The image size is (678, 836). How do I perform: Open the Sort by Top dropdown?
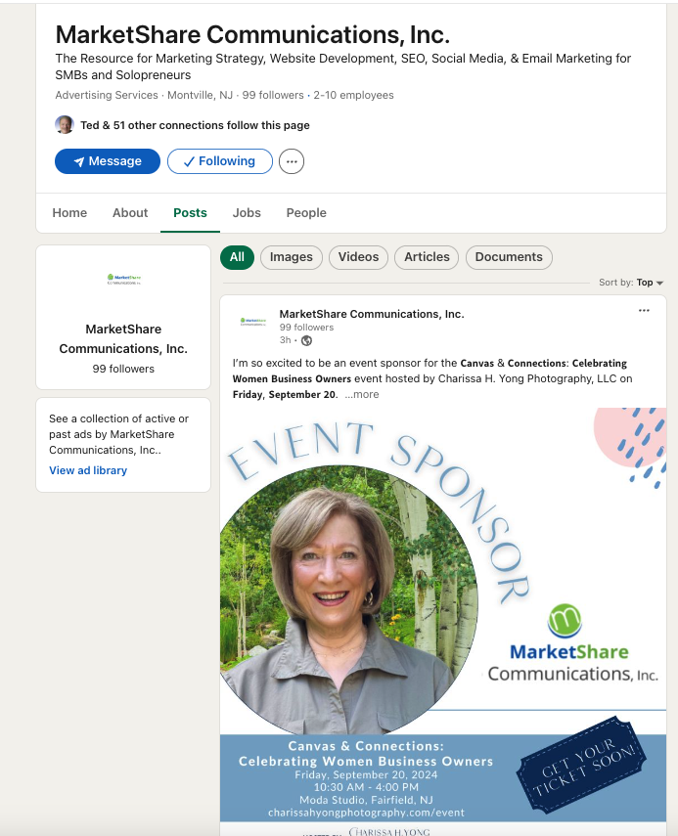click(x=631, y=283)
